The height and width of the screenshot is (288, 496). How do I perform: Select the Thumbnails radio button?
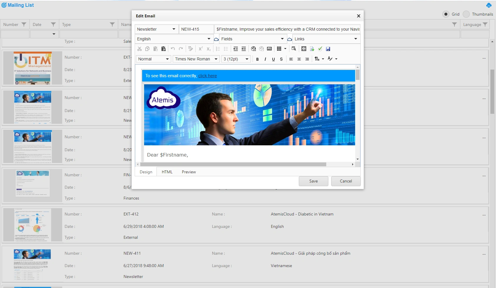coord(467,14)
